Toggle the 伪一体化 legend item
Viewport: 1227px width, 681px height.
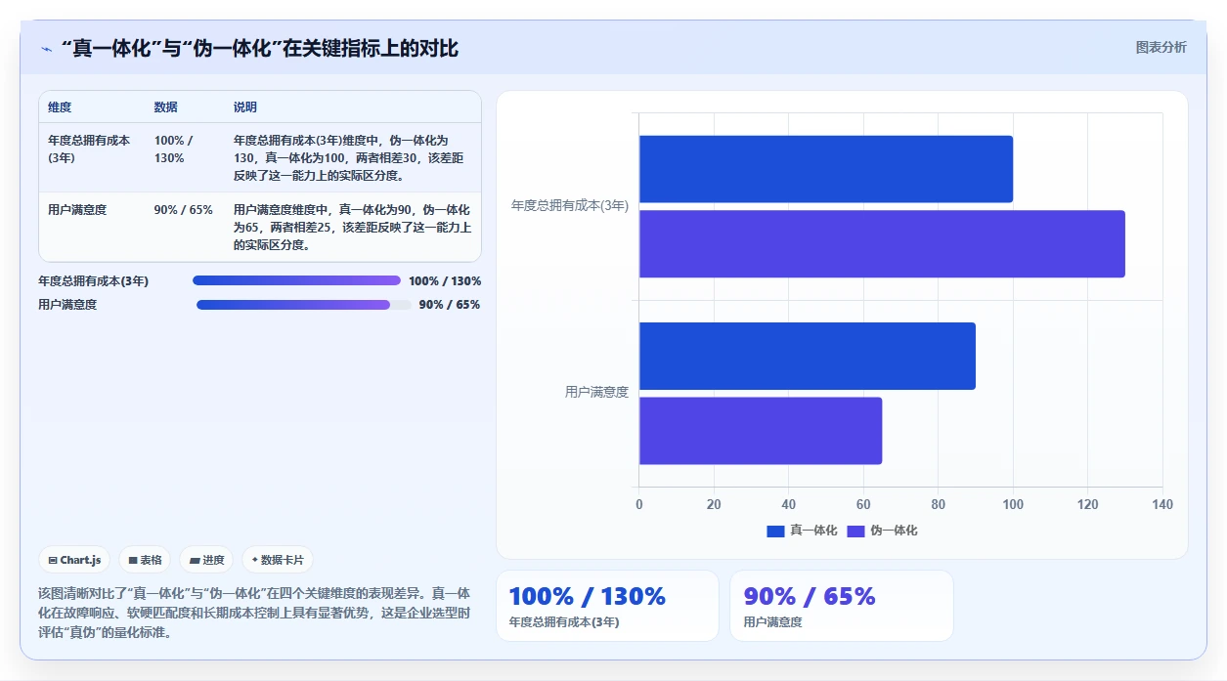(x=882, y=531)
